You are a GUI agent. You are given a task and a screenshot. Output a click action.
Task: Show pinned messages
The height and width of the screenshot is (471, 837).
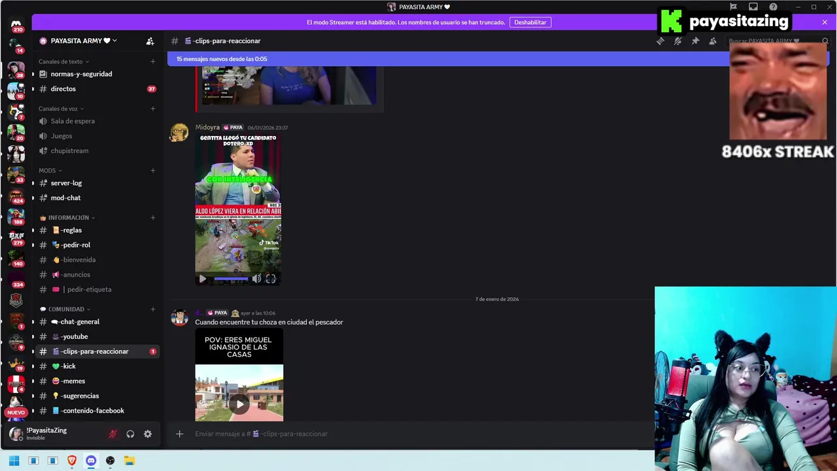(x=695, y=41)
